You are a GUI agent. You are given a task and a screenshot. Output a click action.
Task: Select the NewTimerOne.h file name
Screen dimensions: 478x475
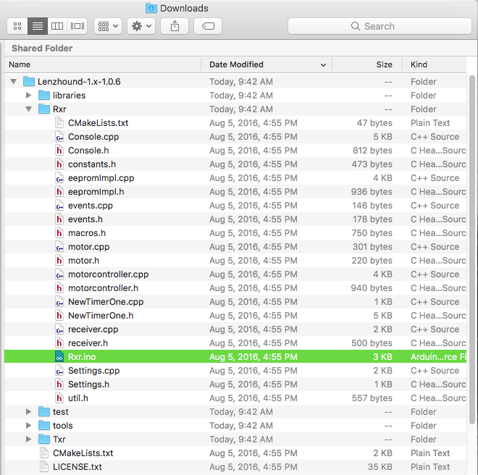(x=101, y=316)
